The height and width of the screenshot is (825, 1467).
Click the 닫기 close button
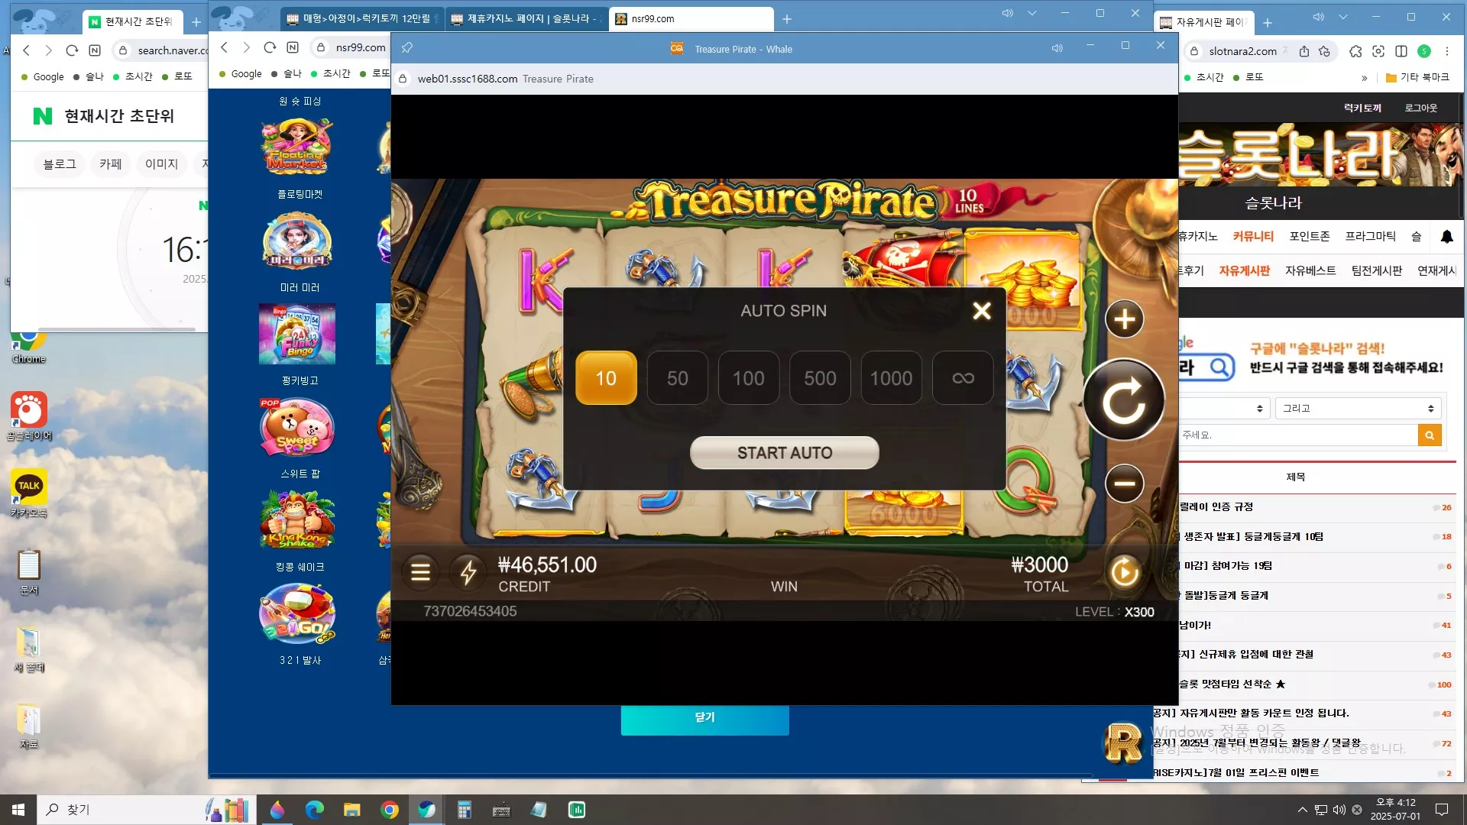(704, 720)
